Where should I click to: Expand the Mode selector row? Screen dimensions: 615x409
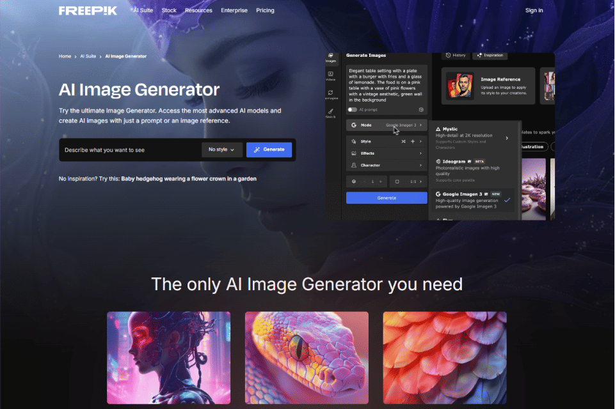point(387,125)
